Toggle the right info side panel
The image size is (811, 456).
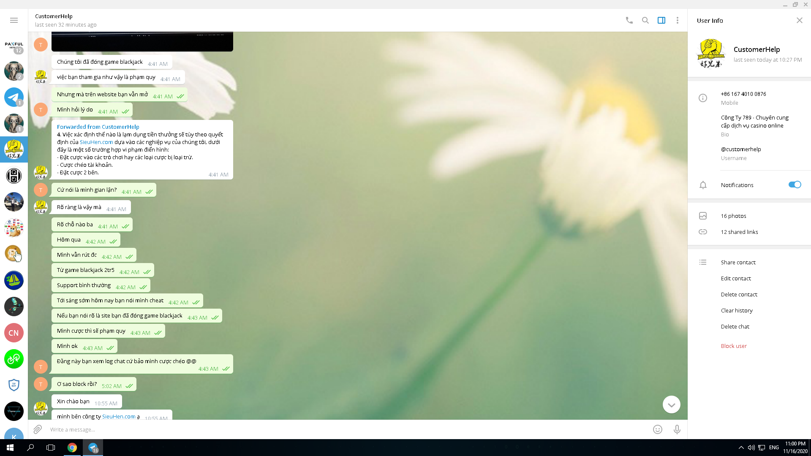[661, 20]
